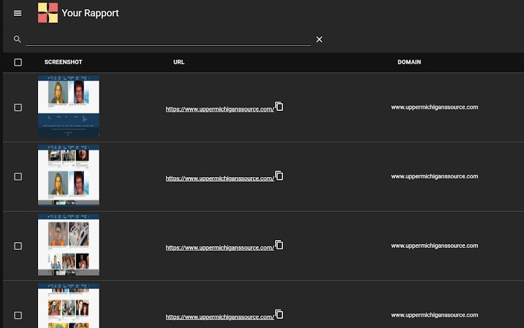Select second row's domain www.uppermichiganssource.com
Screen dimensions: 524x328
coord(434,176)
